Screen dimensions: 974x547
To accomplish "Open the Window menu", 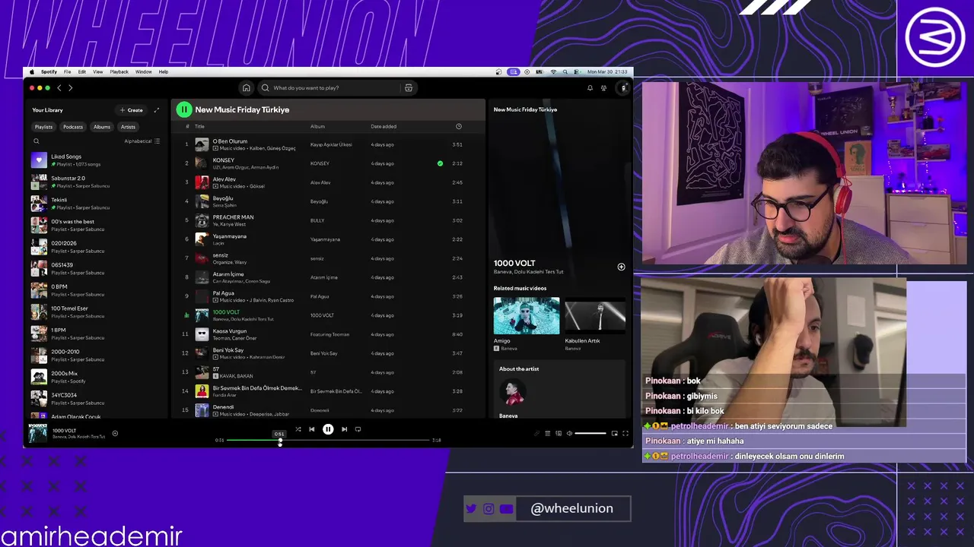I will (143, 71).
